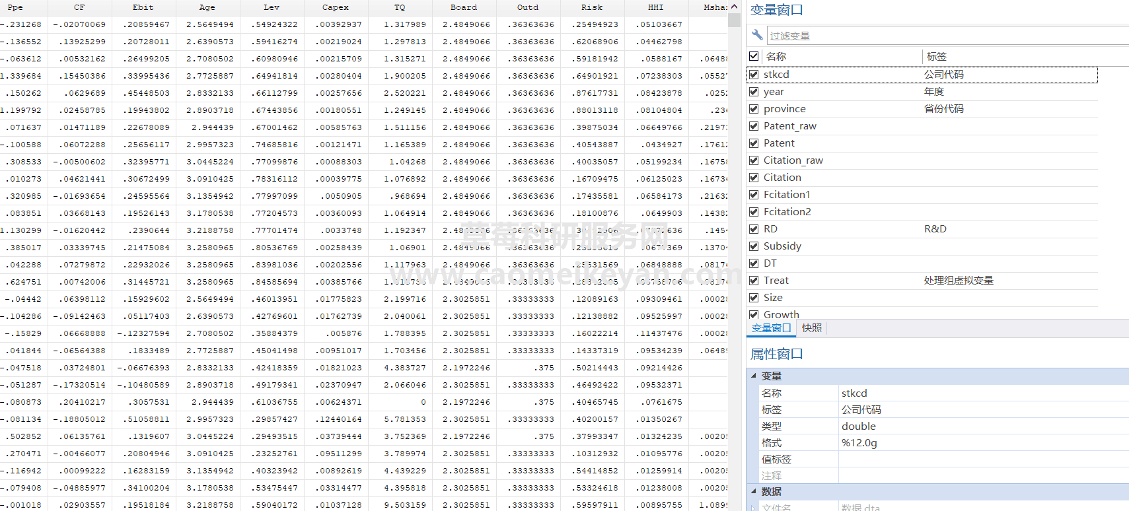
Task: Select the CF cell .20410217
Action: pyautogui.click(x=79, y=402)
